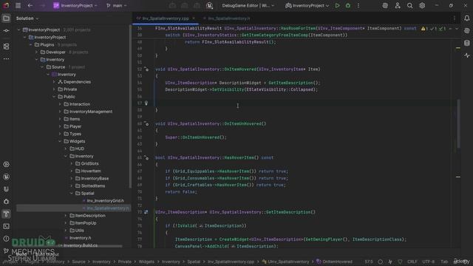This screenshot has height=266, width=473.
Task: Switch to Inv_SpatialInventory.cpp tab
Action: pyautogui.click(x=166, y=18)
